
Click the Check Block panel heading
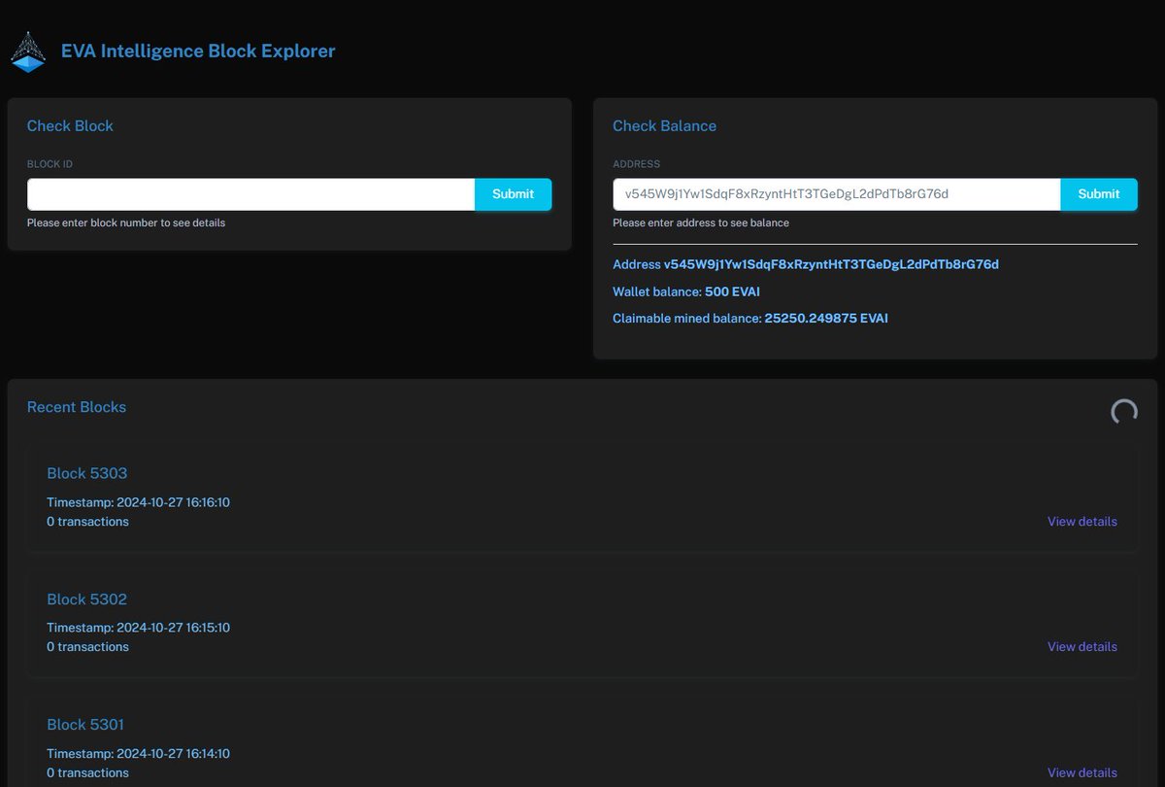pos(70,126)
